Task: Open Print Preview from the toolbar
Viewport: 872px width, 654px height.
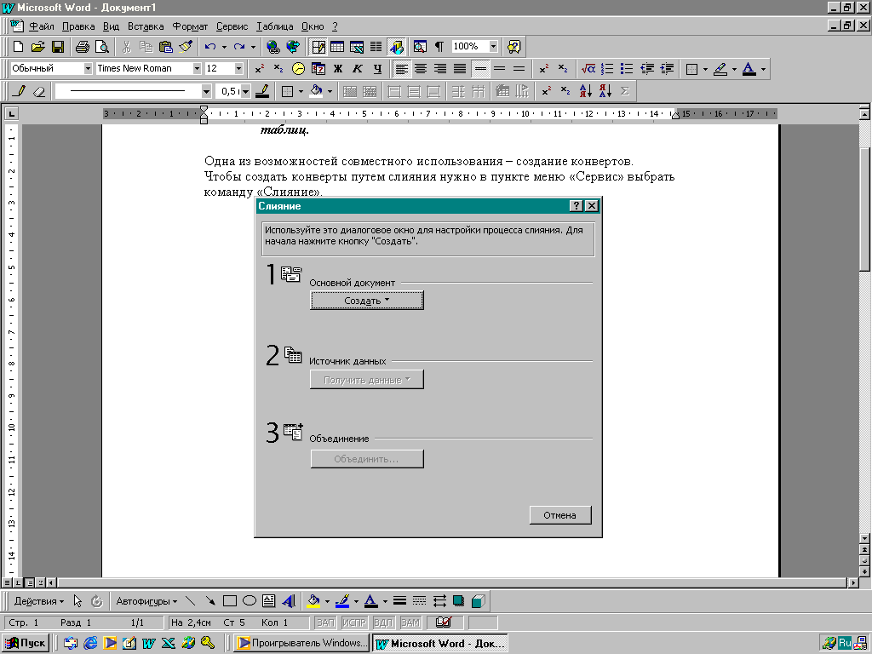Action: pos(102,47)
